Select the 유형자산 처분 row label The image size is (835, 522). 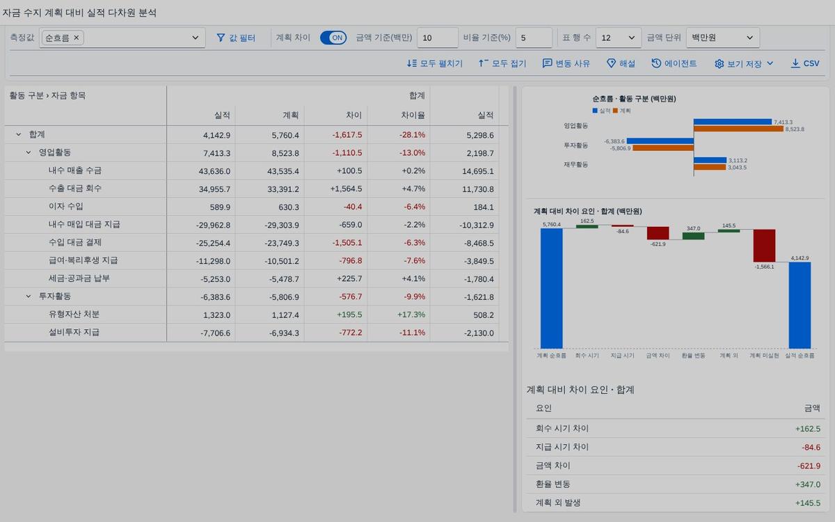tap(74, 315)
